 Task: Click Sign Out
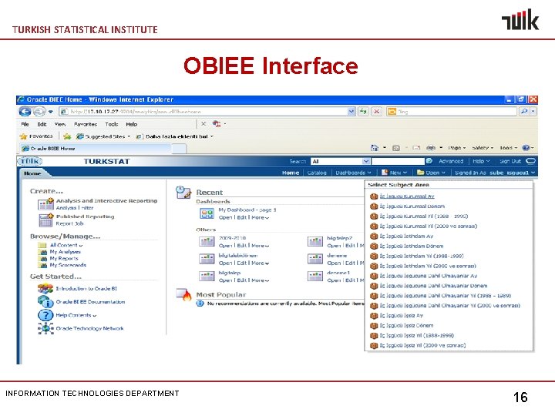tap(510, 161)
